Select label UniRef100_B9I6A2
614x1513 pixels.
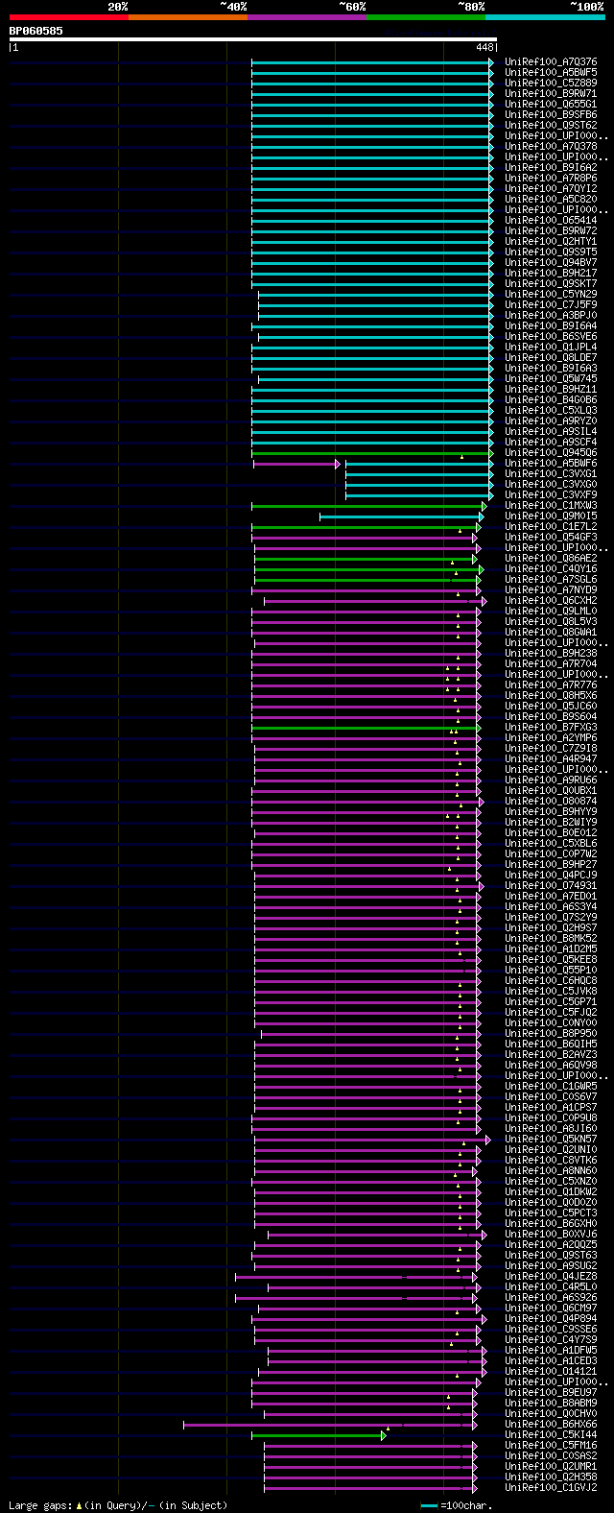[551, 168]
